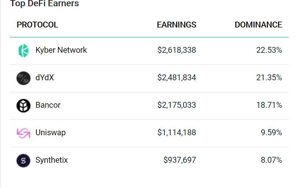This screenshot has height=188, width=297.
Task: Click Kyber Network earnings $2,618,338
Action: click(x=177, y=50)
